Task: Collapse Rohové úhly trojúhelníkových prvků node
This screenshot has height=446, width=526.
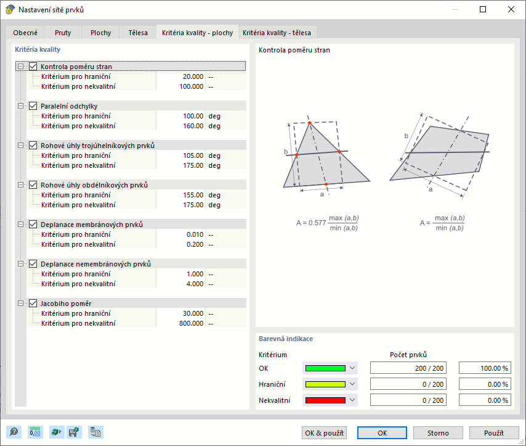Action: click(20, 146)
